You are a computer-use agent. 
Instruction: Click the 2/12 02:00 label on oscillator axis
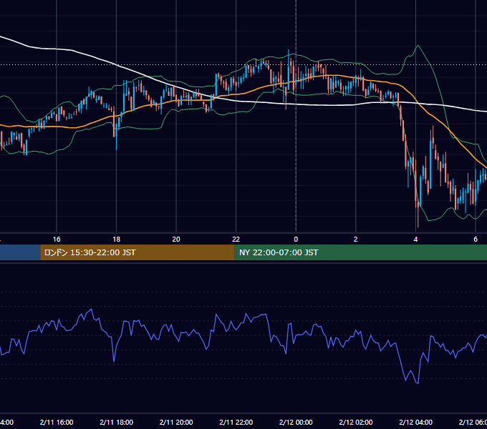click(x=356, y=422)
